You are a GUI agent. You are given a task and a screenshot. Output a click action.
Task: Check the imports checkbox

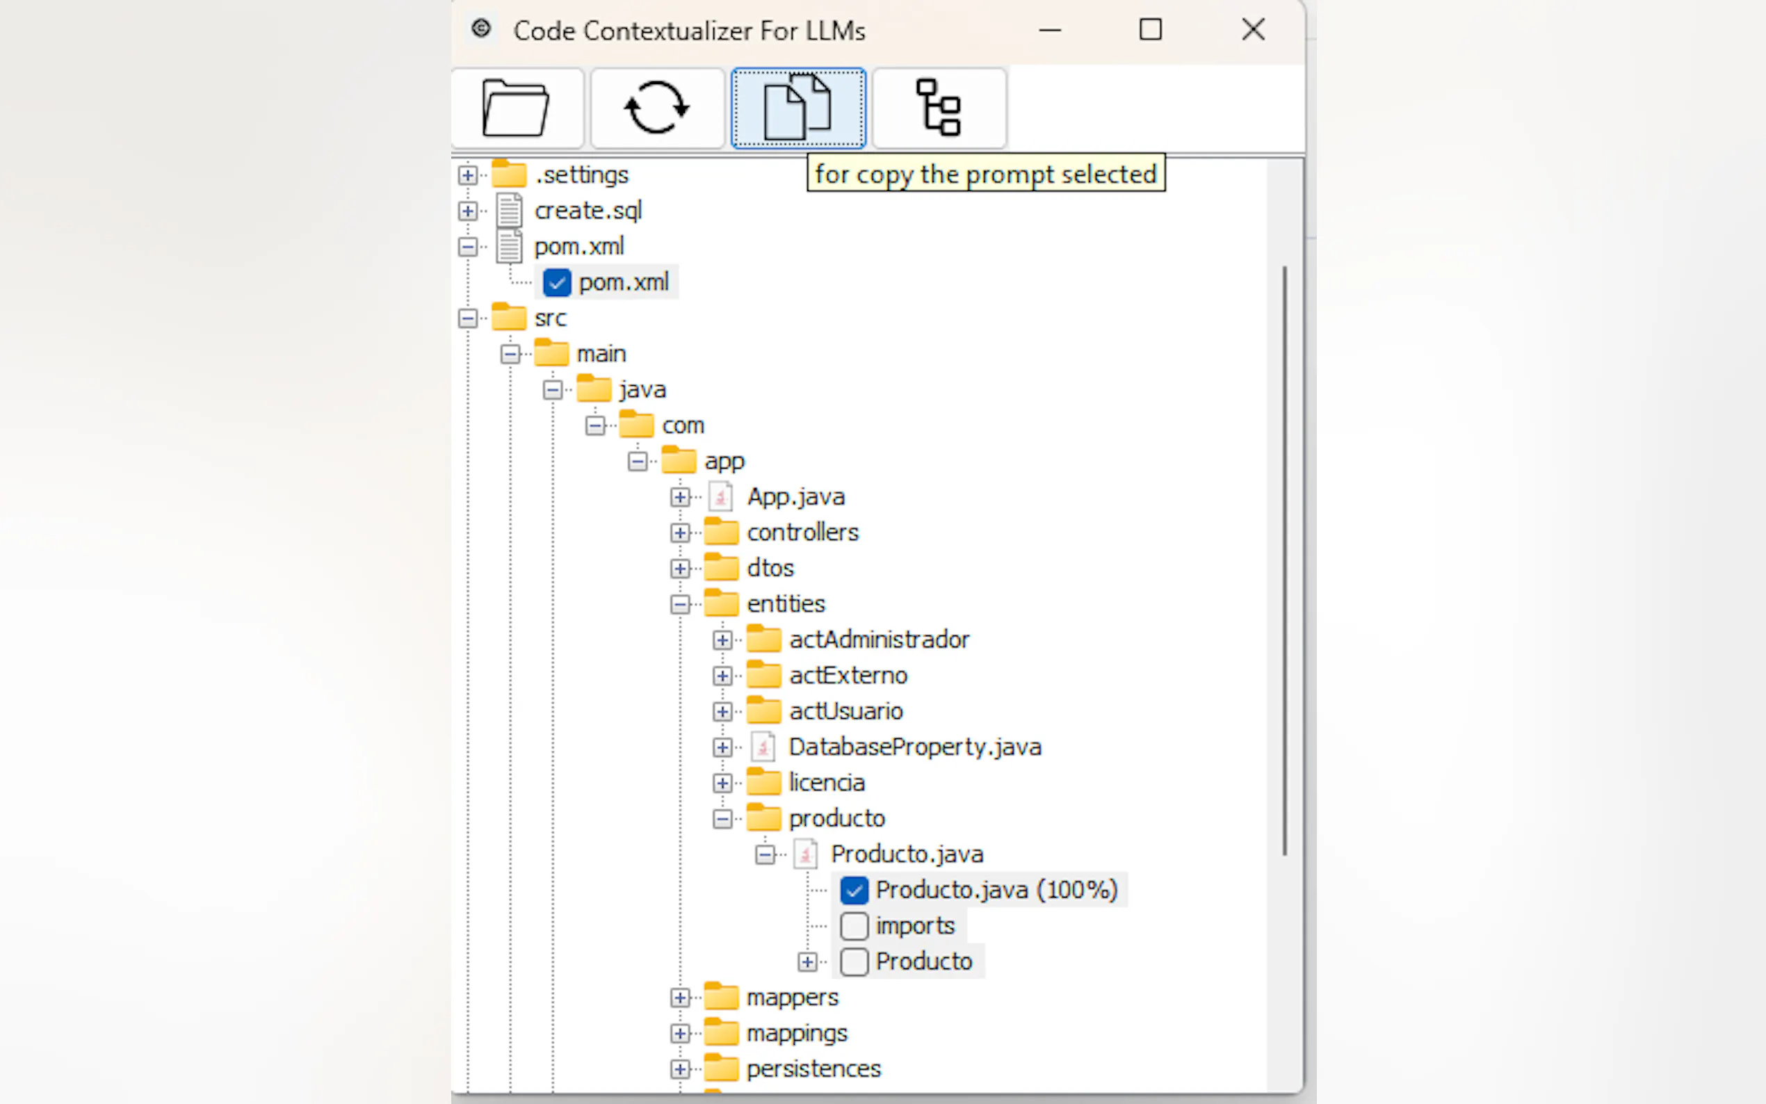click(853, 926)
